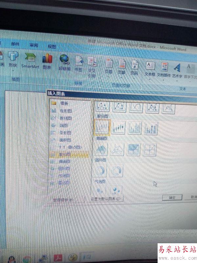The width and height of the screenshot is (197, 263).
Task: Select 模板 in chart type list
Action: pyautogui.click(x=70, y=103)
